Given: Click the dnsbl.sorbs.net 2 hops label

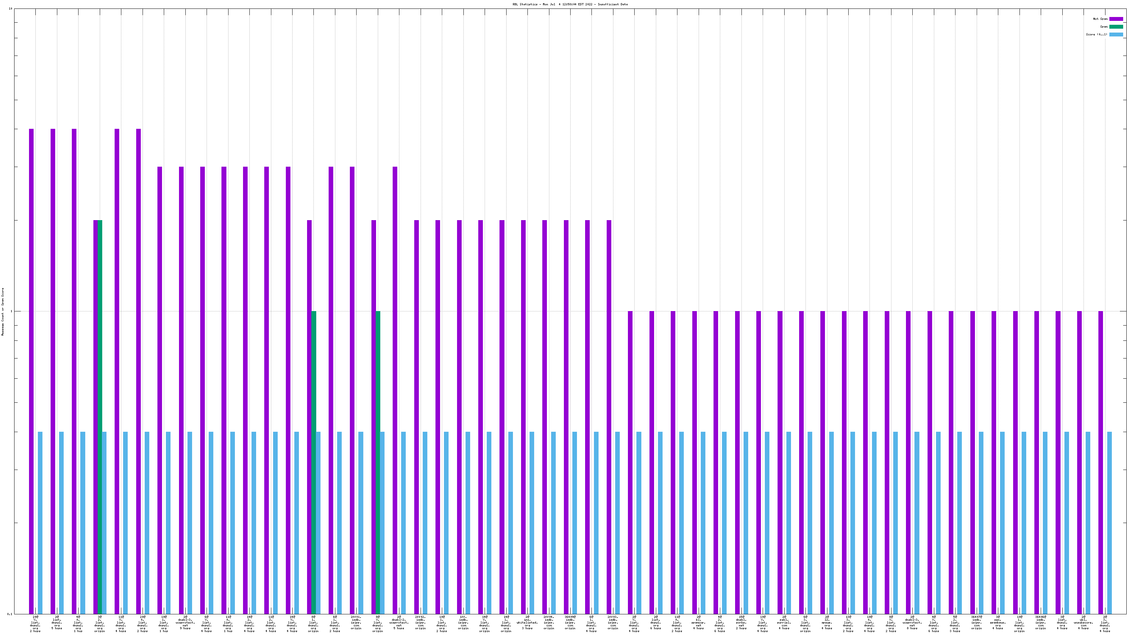Looking at the screenshot, I should click(x=741, y=622).
